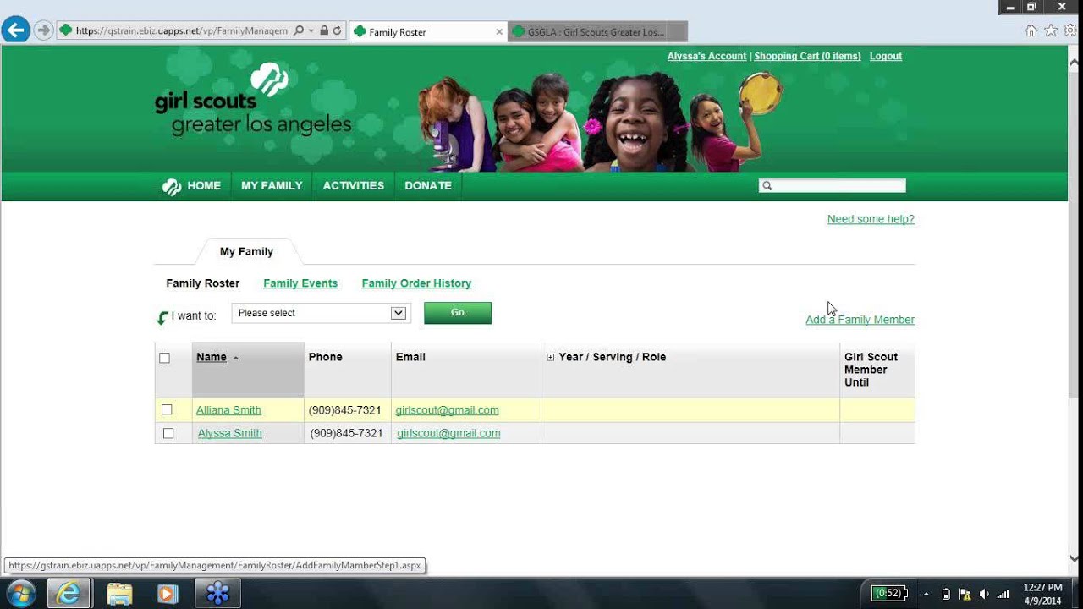The width and height of the screenshot is (1083, 609).
Task: Open the Favorites star icon
Action: 1051,30
